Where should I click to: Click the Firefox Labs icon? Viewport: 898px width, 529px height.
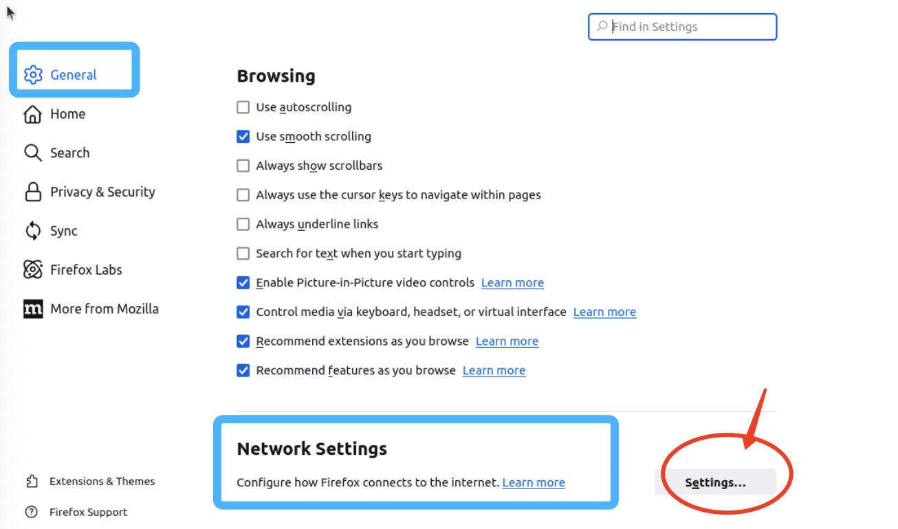33,269
